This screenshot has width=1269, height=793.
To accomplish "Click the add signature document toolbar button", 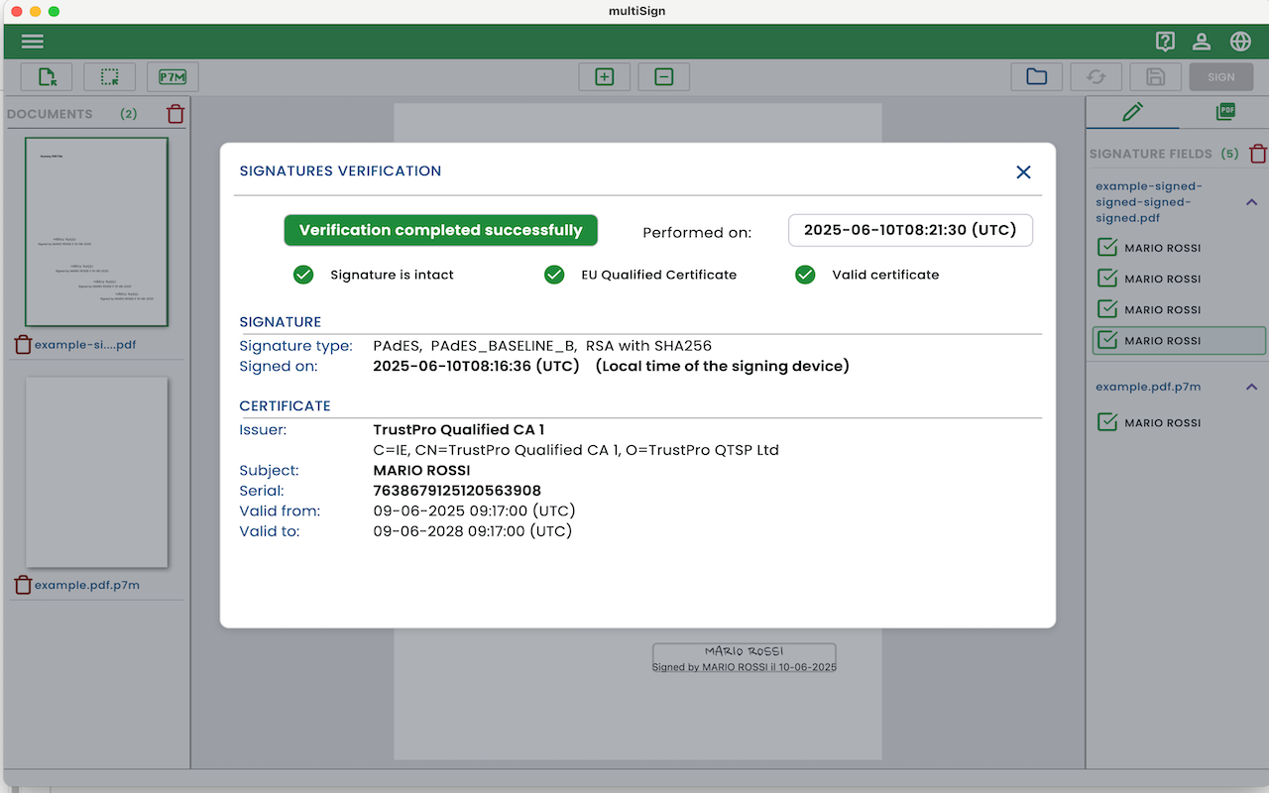I will pyautogui.click(x=47, y=77).
